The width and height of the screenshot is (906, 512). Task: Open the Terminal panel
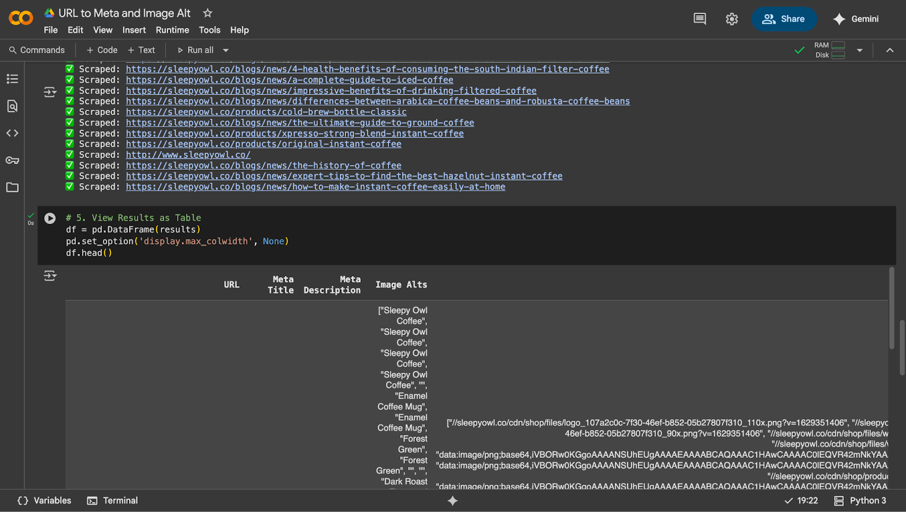(x=113, y=501)
